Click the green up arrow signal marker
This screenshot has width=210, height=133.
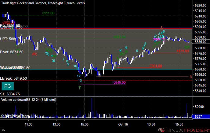[x=80, y=87]
